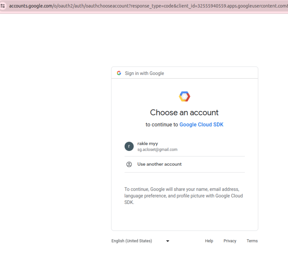Select the rakle myy account name
Screen dimensions: 288x258
point(148,143)
